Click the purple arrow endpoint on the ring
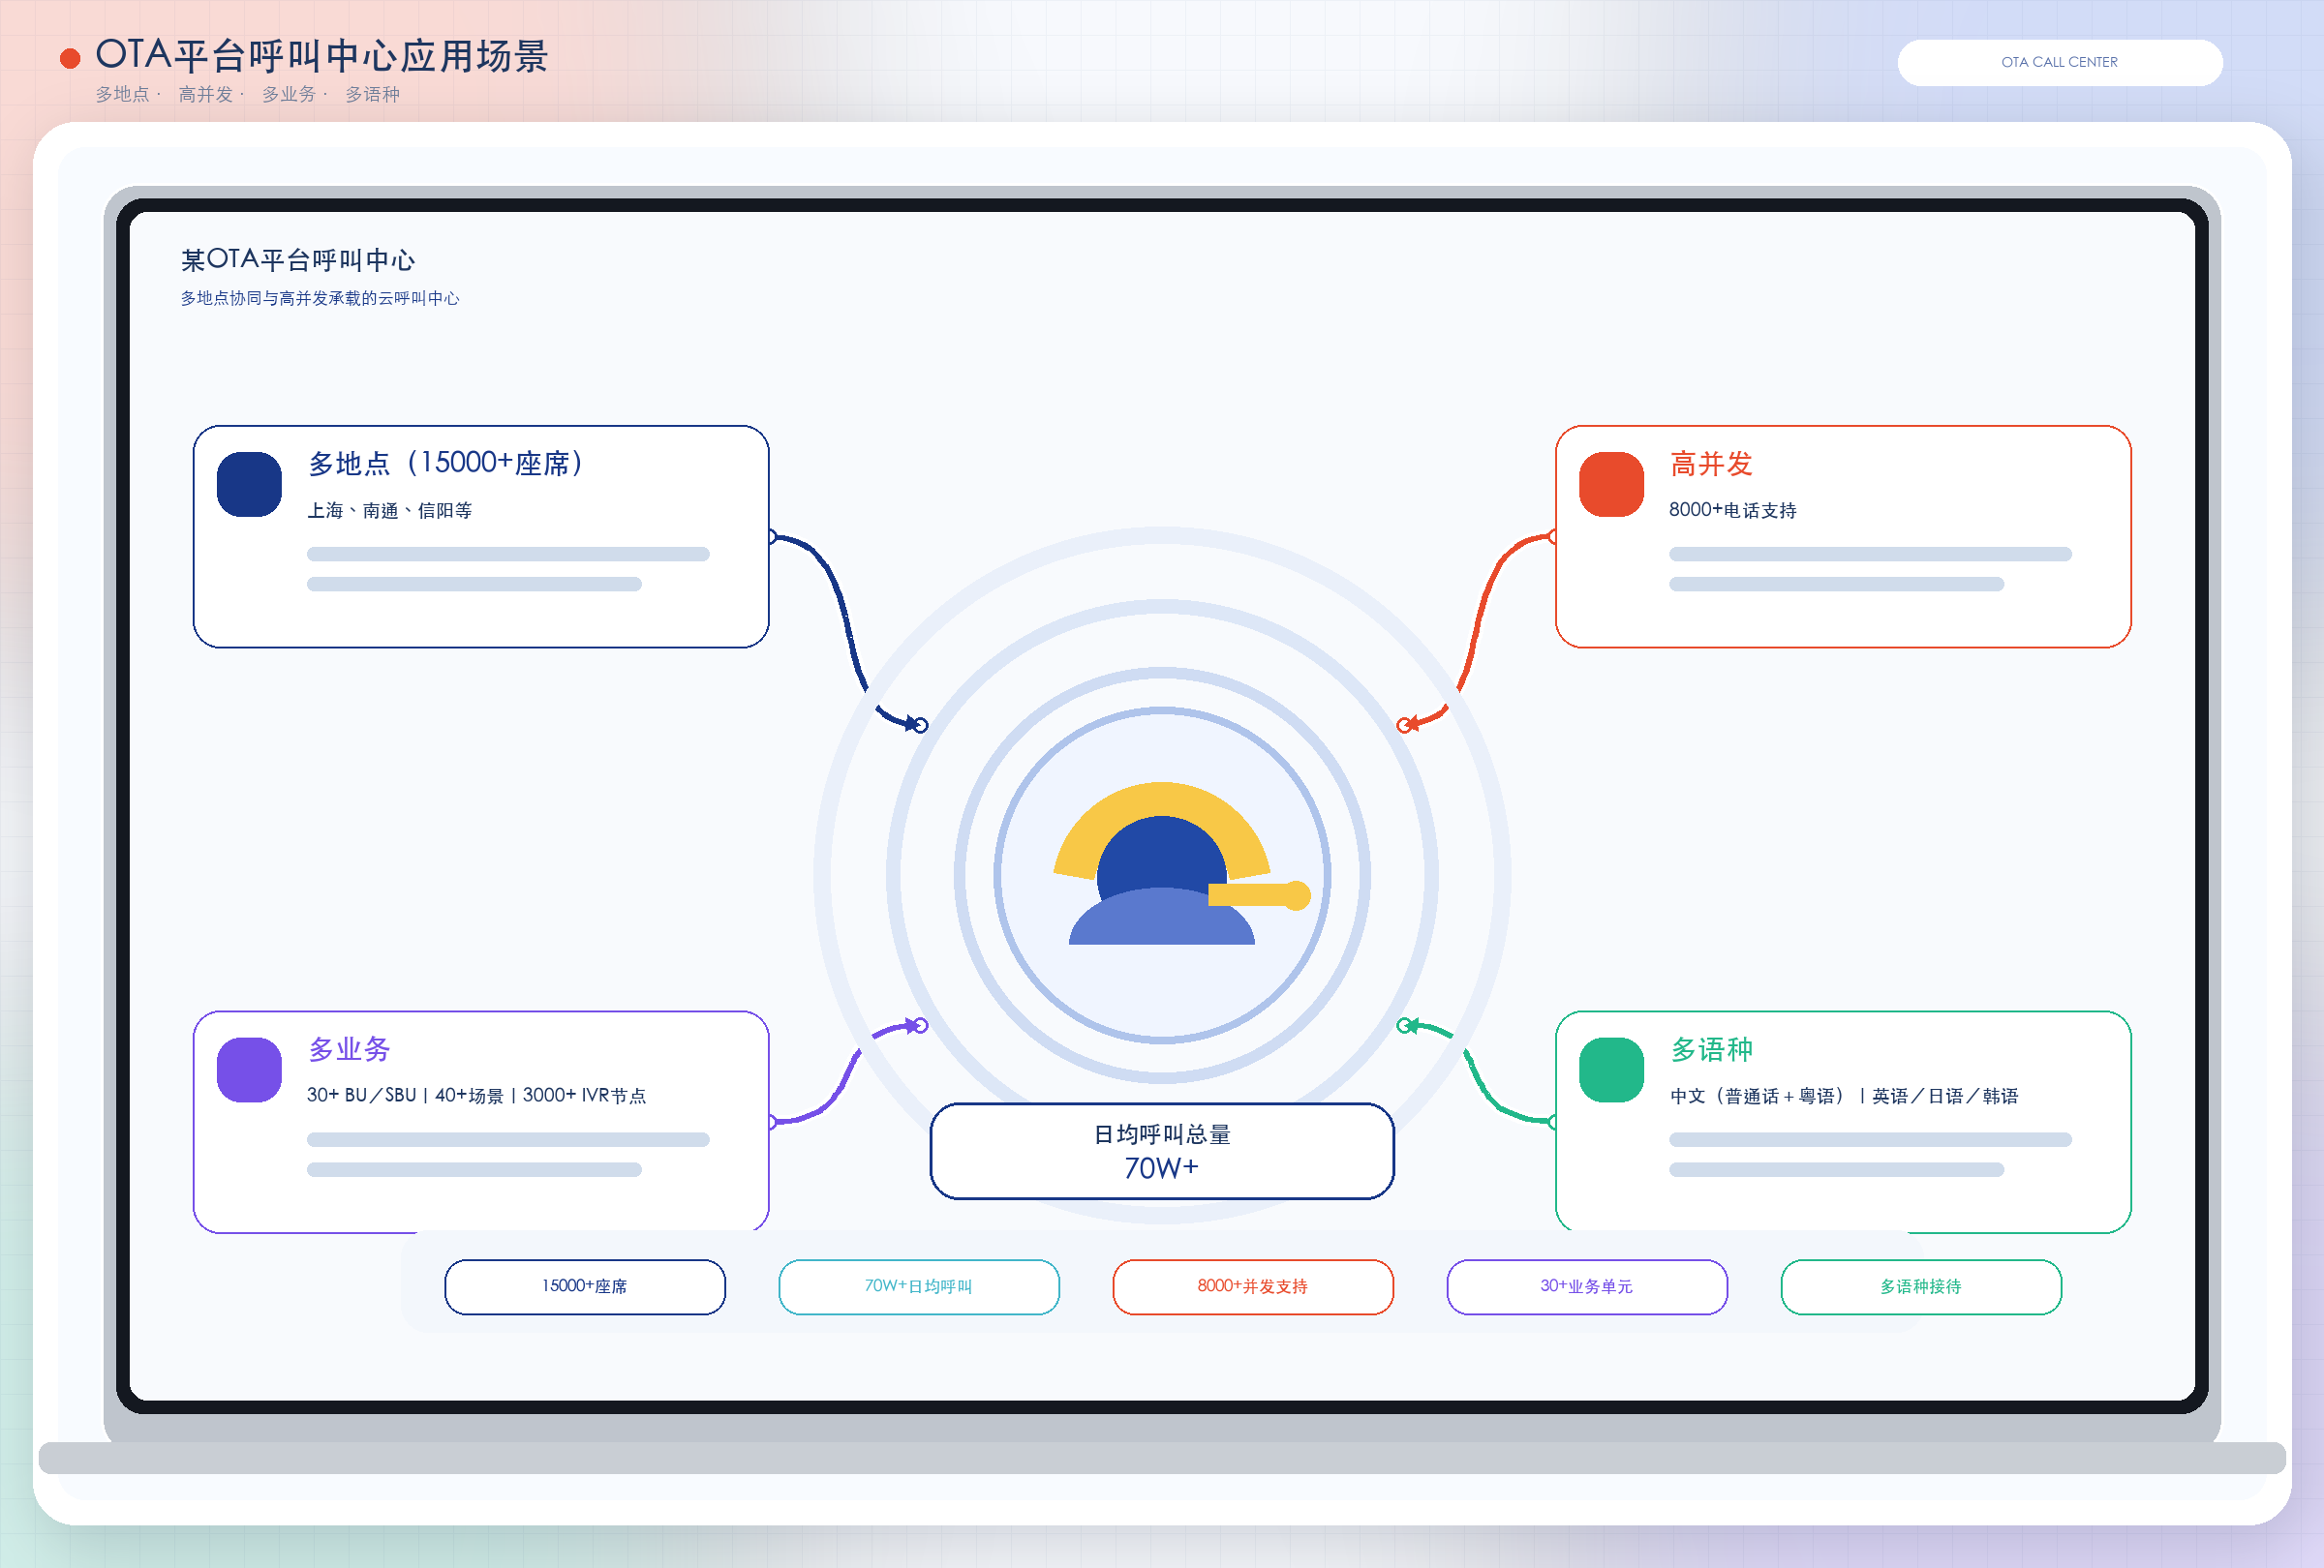 tap(921, 1025)
